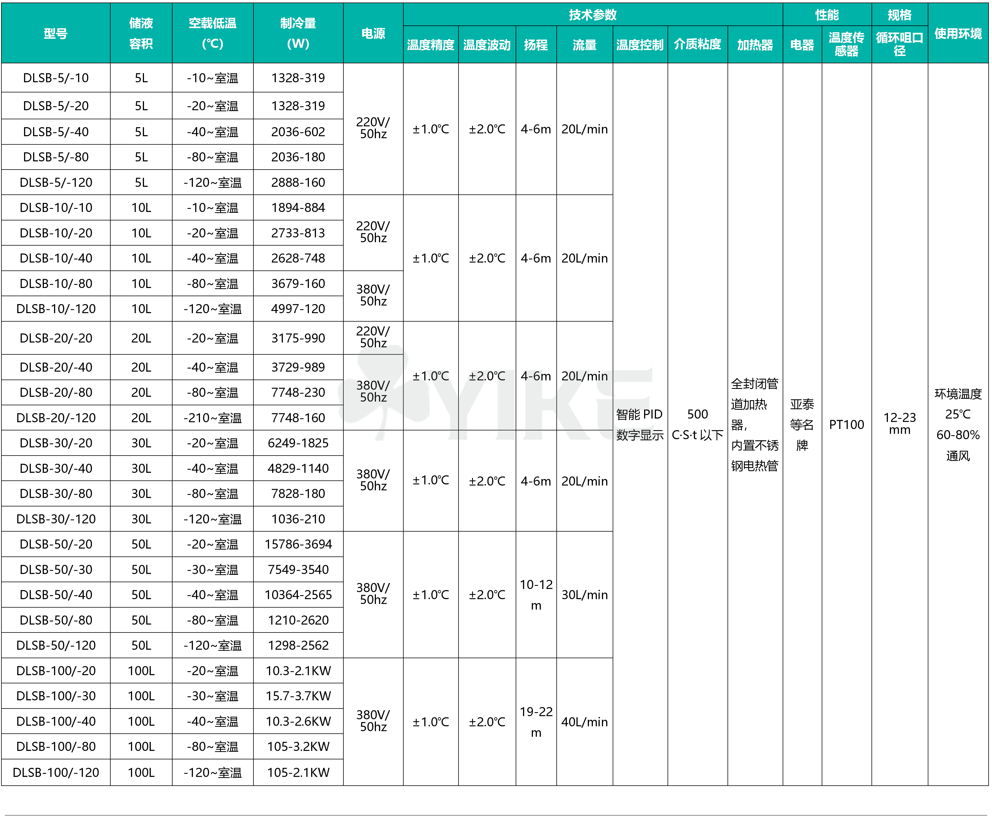Select the DLSB-20/-120 model cell
This screenshot has width=992, height=819.
coord(56,418)
